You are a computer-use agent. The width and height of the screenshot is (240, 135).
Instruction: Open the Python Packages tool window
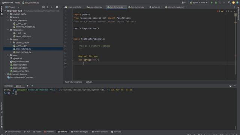[x=79, y=132]
